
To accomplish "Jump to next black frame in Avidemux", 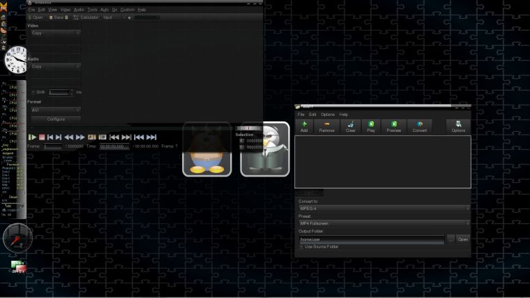I will [x=126, y=137].
